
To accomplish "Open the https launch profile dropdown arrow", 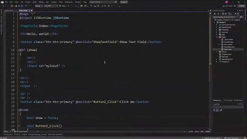I will [x=66, y=6].
